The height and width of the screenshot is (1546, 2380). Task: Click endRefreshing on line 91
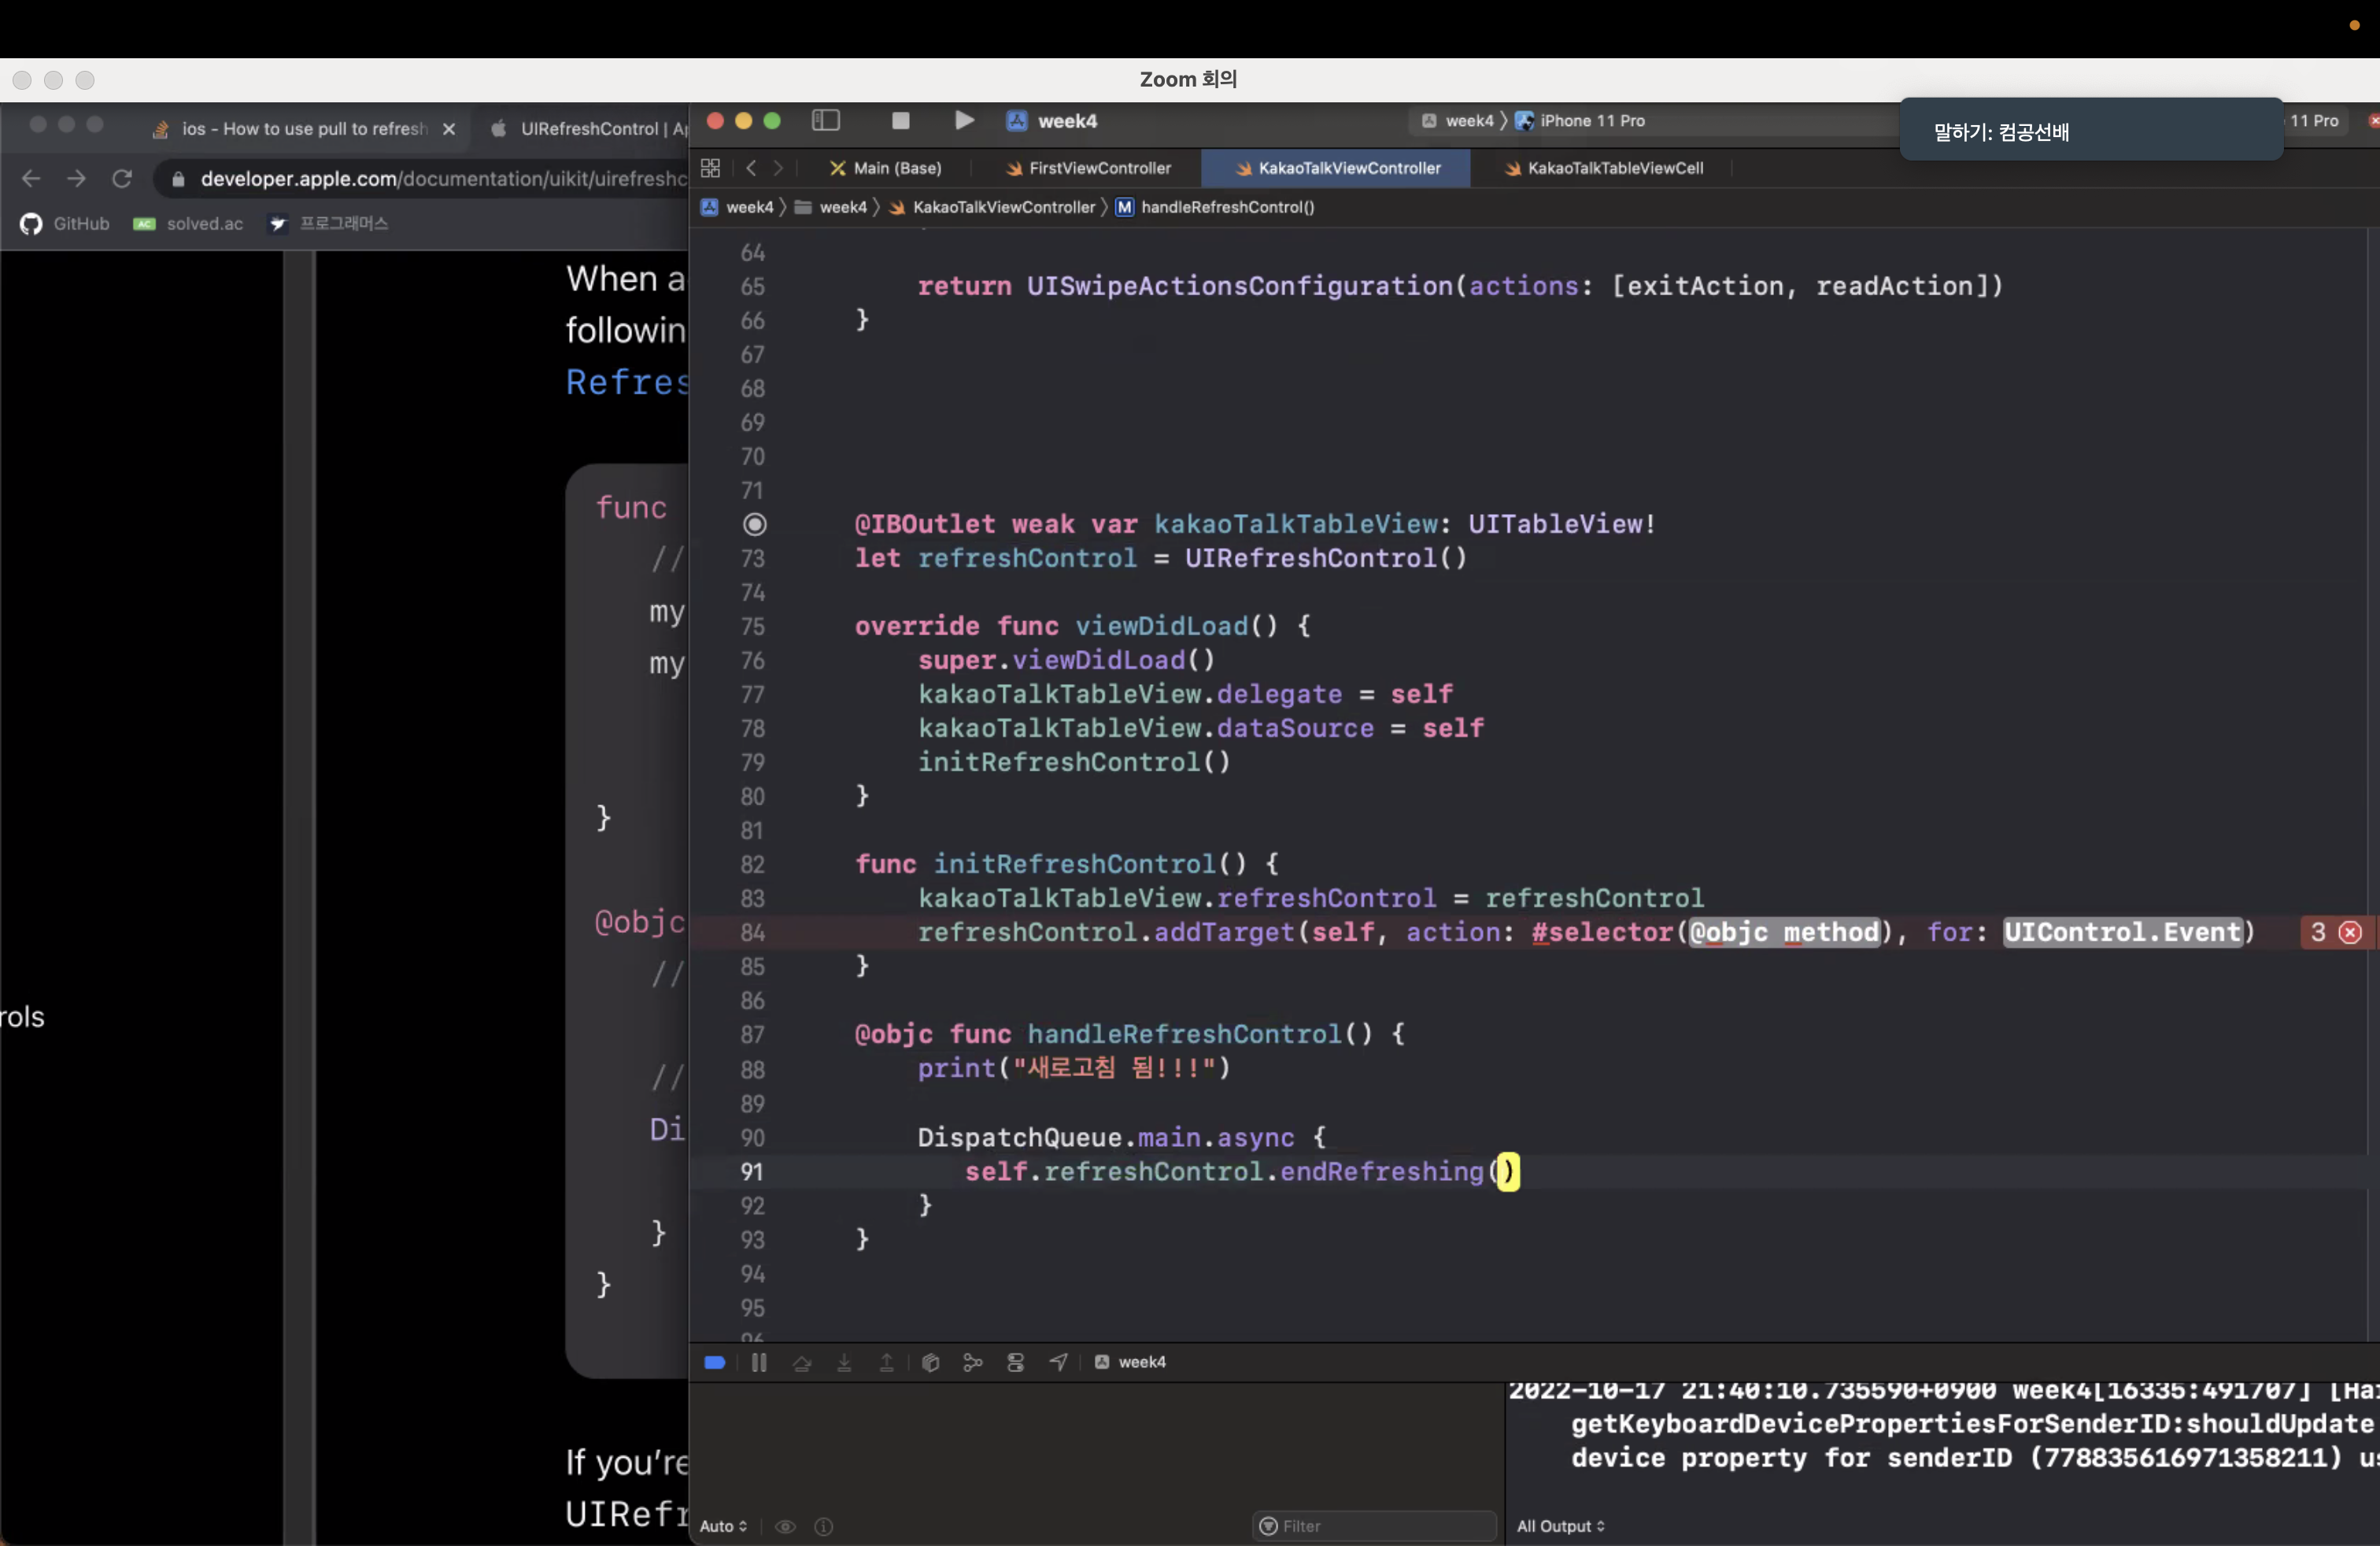[x=1381, y=1172]
